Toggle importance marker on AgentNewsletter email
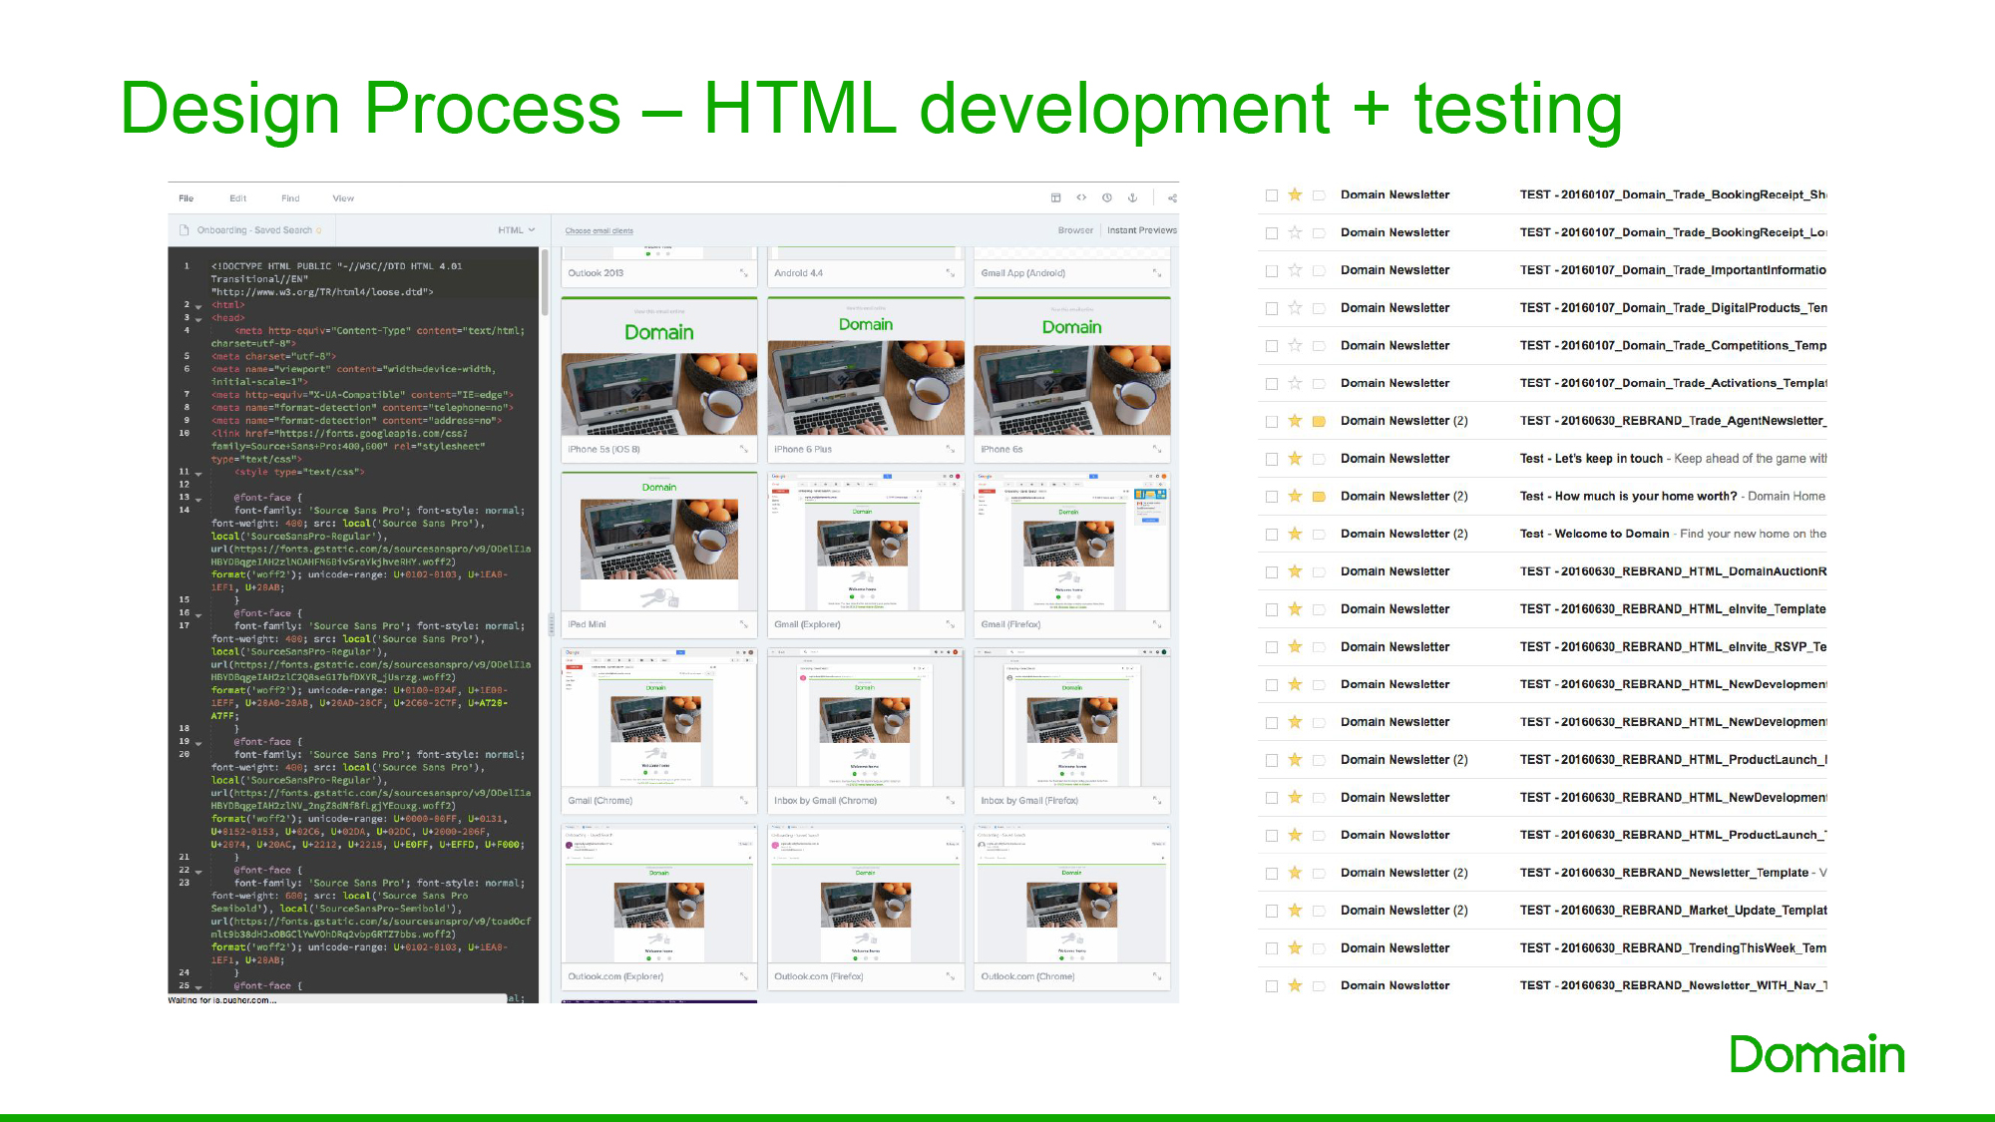The image size is (1995, 1122). point(1319,421)
